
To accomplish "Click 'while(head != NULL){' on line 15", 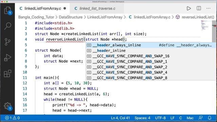I will point(65,99).
